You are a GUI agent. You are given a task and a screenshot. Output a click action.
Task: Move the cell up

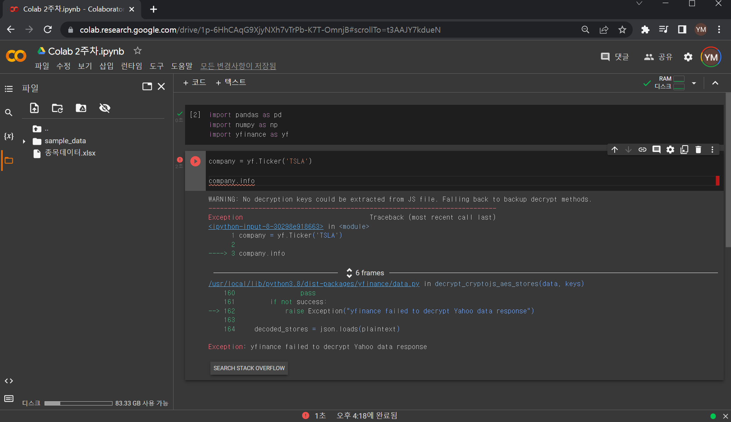[615, 150]
